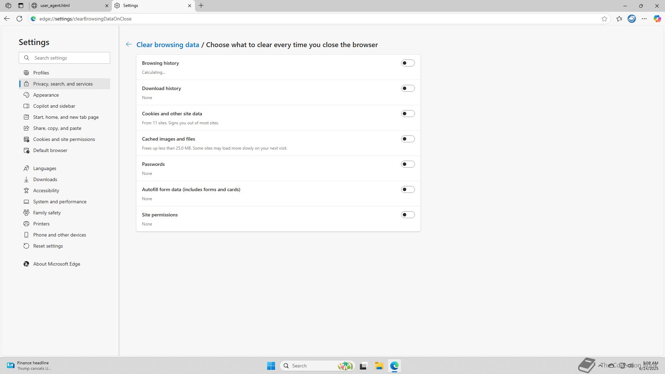Click the Clear browsing data breadcrumb link
Viewport: 665px width, 374px height.
168,45
